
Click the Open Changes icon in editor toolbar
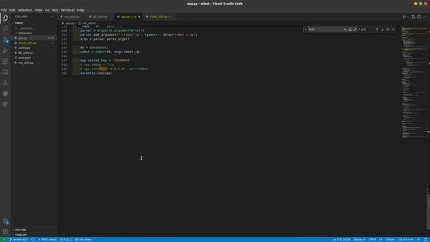(413, 17)
